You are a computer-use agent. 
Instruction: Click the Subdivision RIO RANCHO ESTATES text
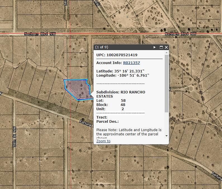point(121,94)
